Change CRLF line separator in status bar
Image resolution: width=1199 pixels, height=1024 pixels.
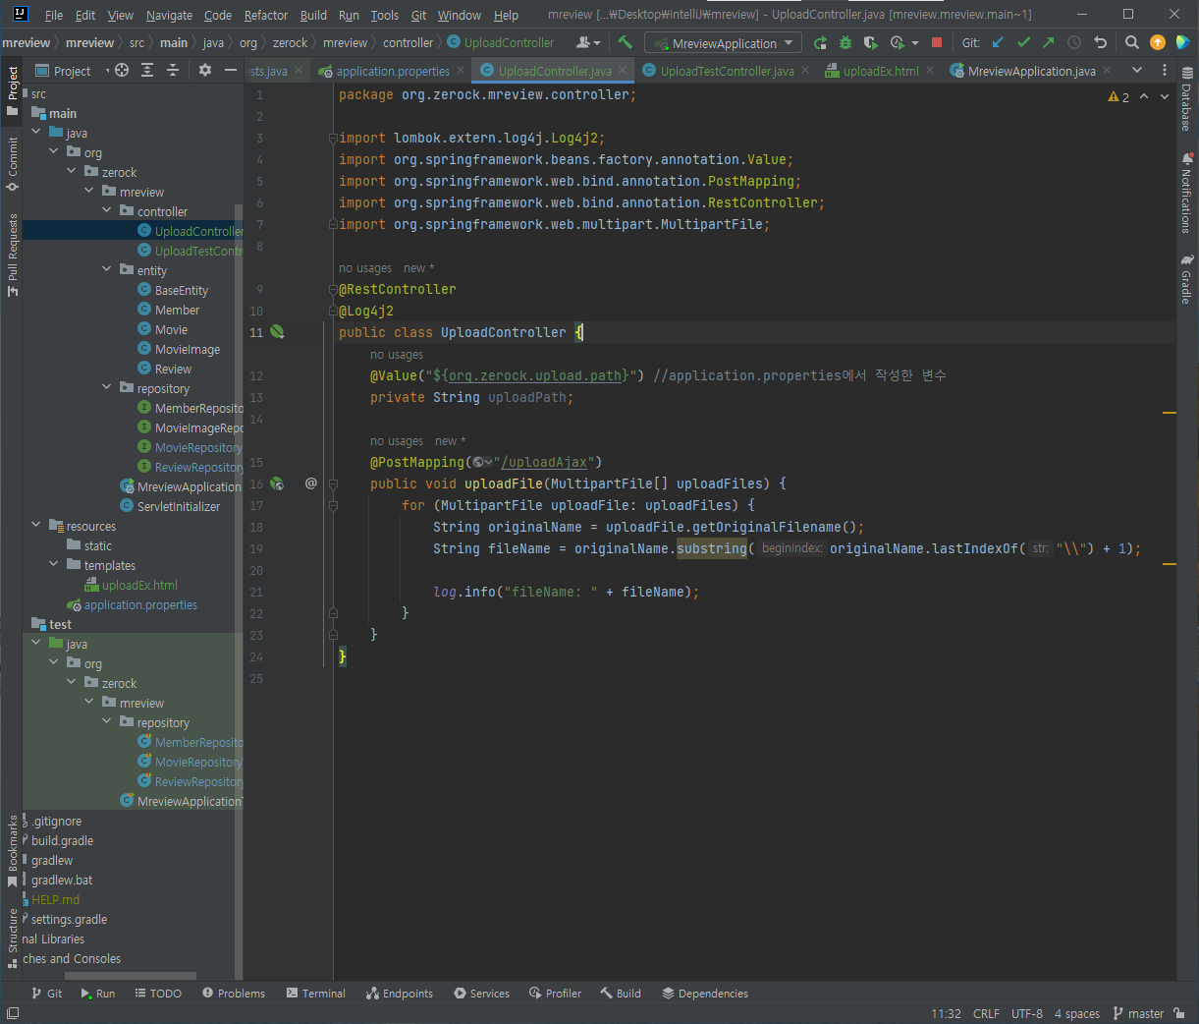(986, 1013)
